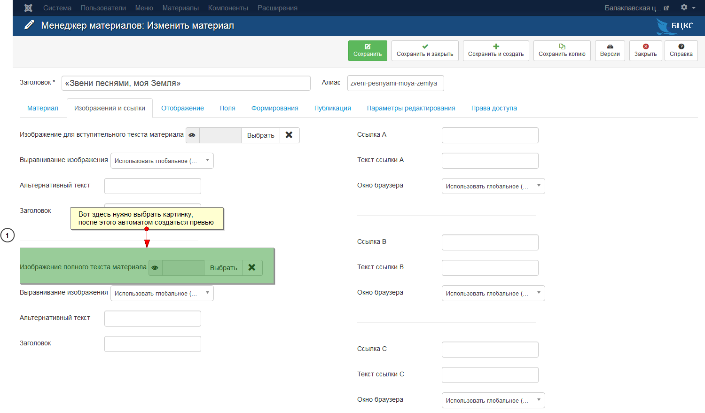The width and height of the screenshot is (705, 413).
Task: Click the Ссылка B input field
Action: [490, 242]
